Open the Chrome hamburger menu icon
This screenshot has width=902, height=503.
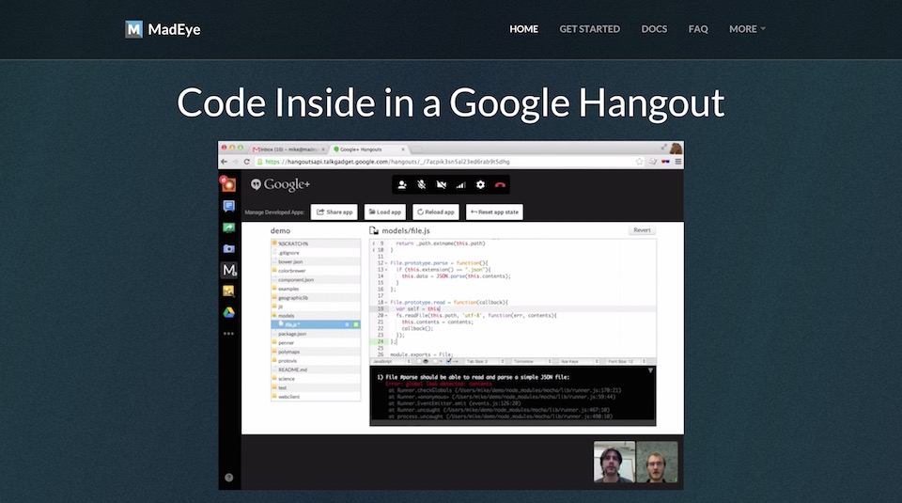coord(678,162)
